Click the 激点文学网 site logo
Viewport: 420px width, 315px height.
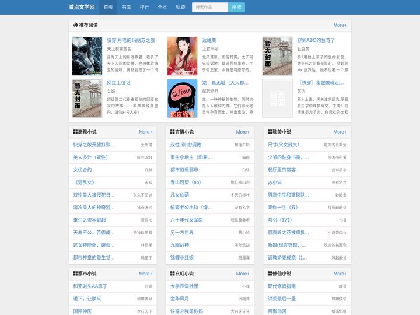click(x=82, y=7)
